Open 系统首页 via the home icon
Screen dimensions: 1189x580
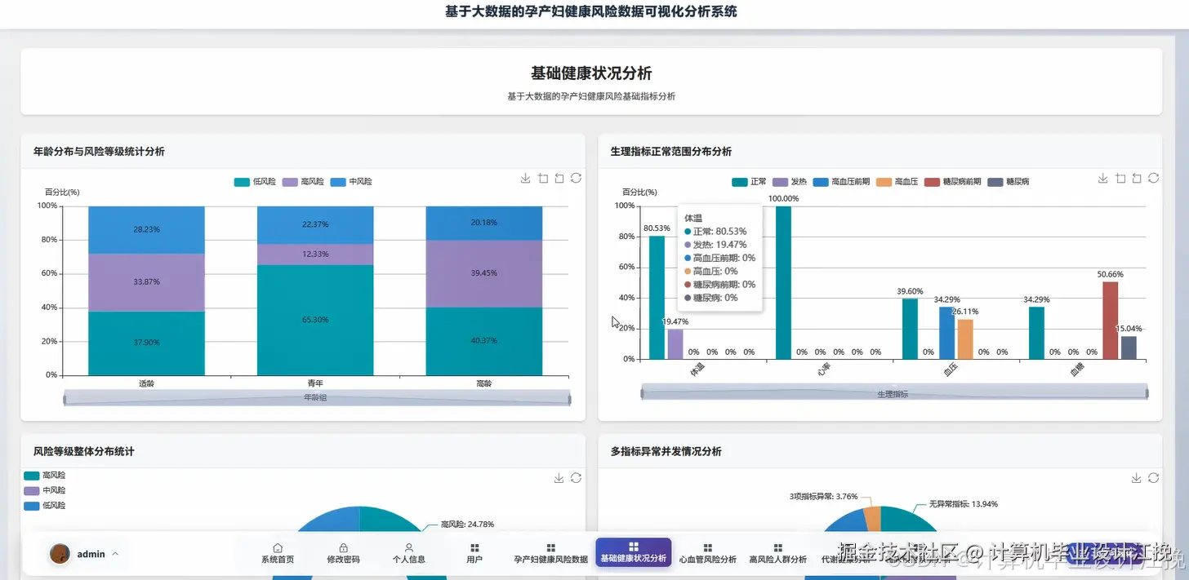pos(278,548)
